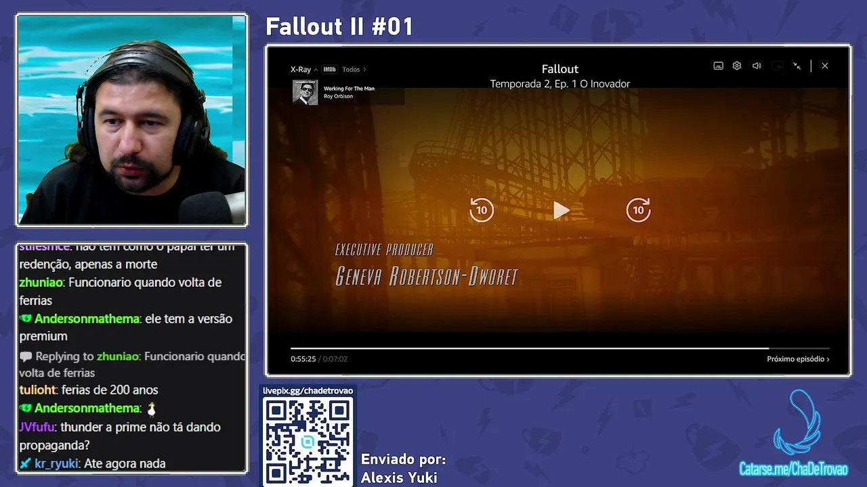
Task: Seek along the video progress bar
Action: [x=560, y=348]
